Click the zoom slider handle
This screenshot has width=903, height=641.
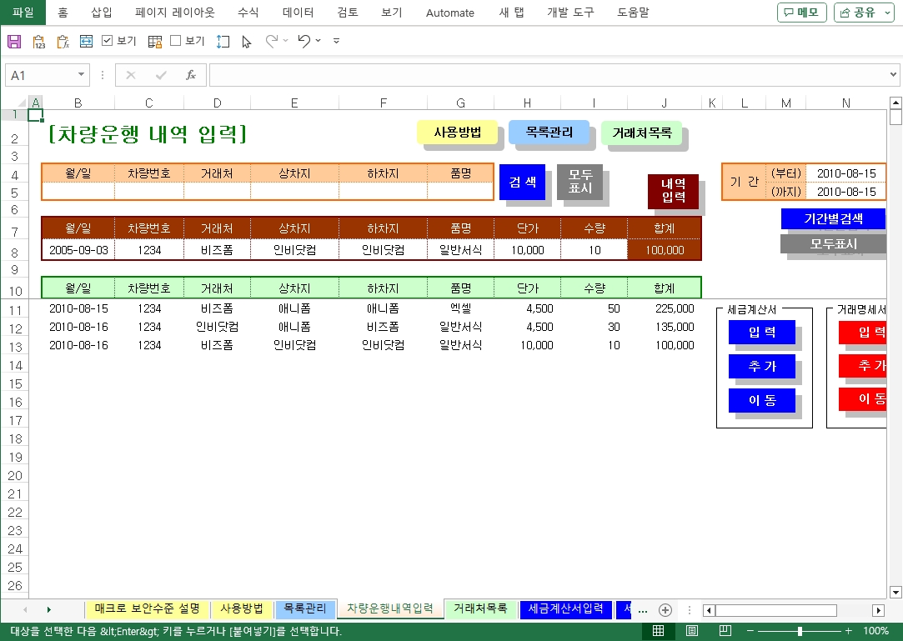[x=799, y=631]
